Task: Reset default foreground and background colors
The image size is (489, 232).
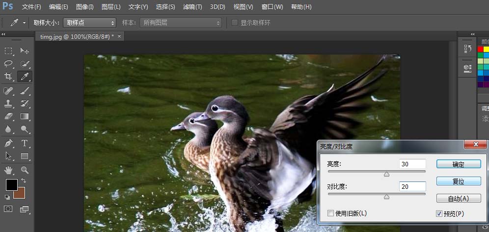Action: 7,197
